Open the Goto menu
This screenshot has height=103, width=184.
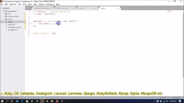[x=30, y=4]
